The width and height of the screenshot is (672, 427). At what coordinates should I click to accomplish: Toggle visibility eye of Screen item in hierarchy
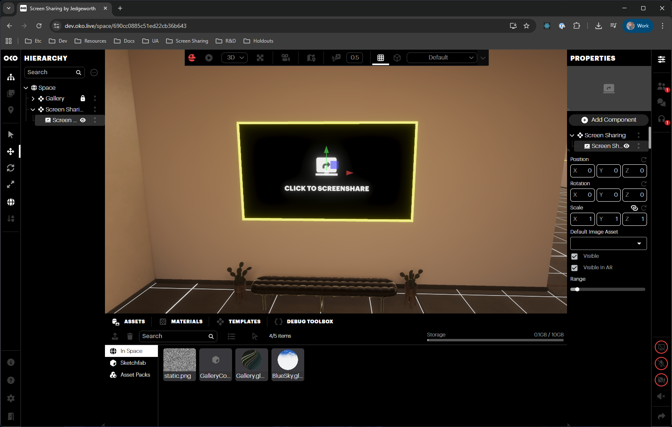tap(83, 120)
